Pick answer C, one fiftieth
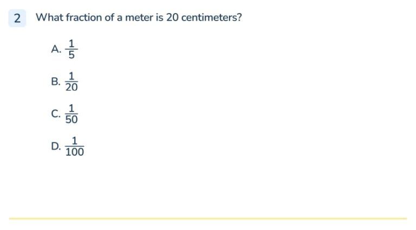 pos(64,114)
